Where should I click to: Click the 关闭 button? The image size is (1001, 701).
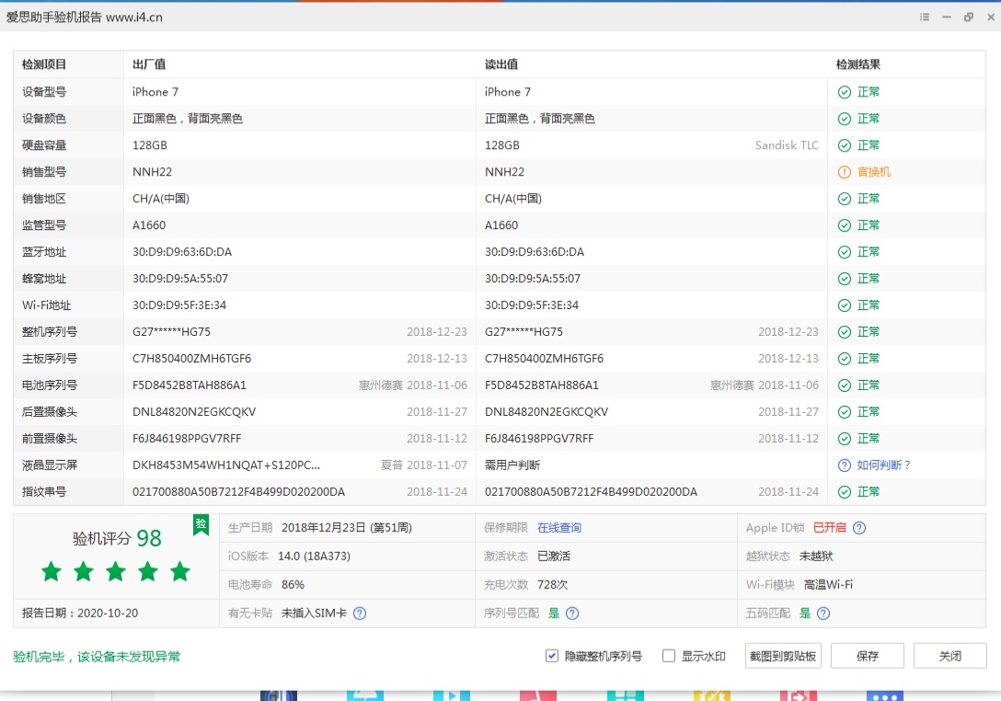coord(949,656)
